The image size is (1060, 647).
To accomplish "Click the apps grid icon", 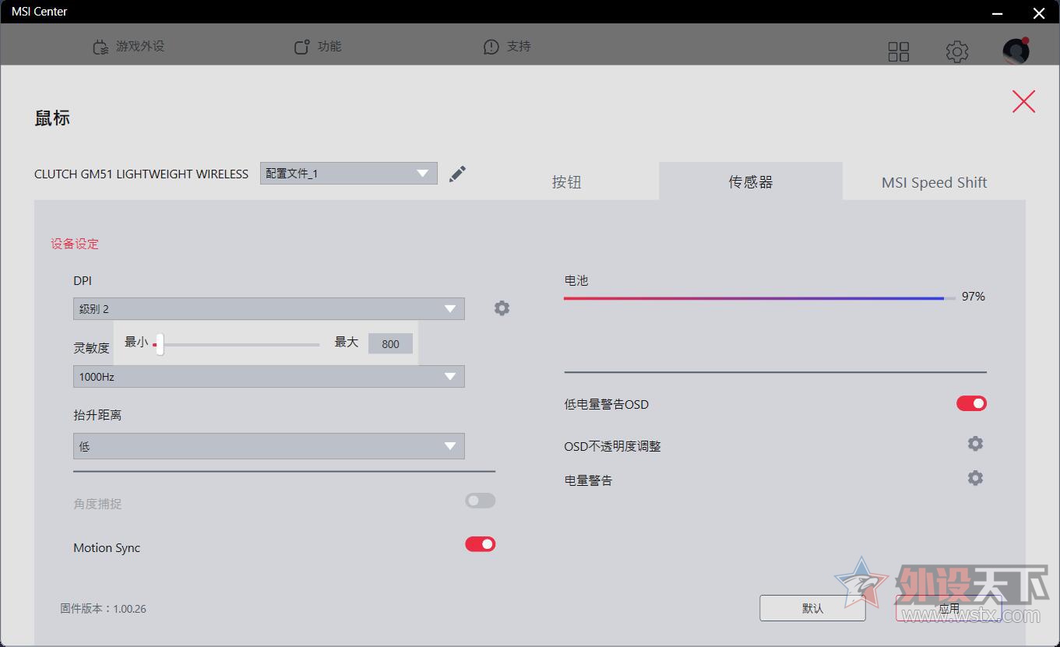I will point(899,51).
